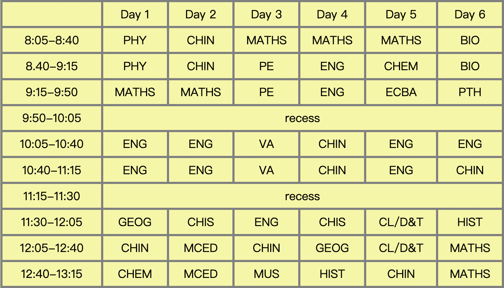
Task: Click the Day 1 column header
Action: (x=135, y=14)
